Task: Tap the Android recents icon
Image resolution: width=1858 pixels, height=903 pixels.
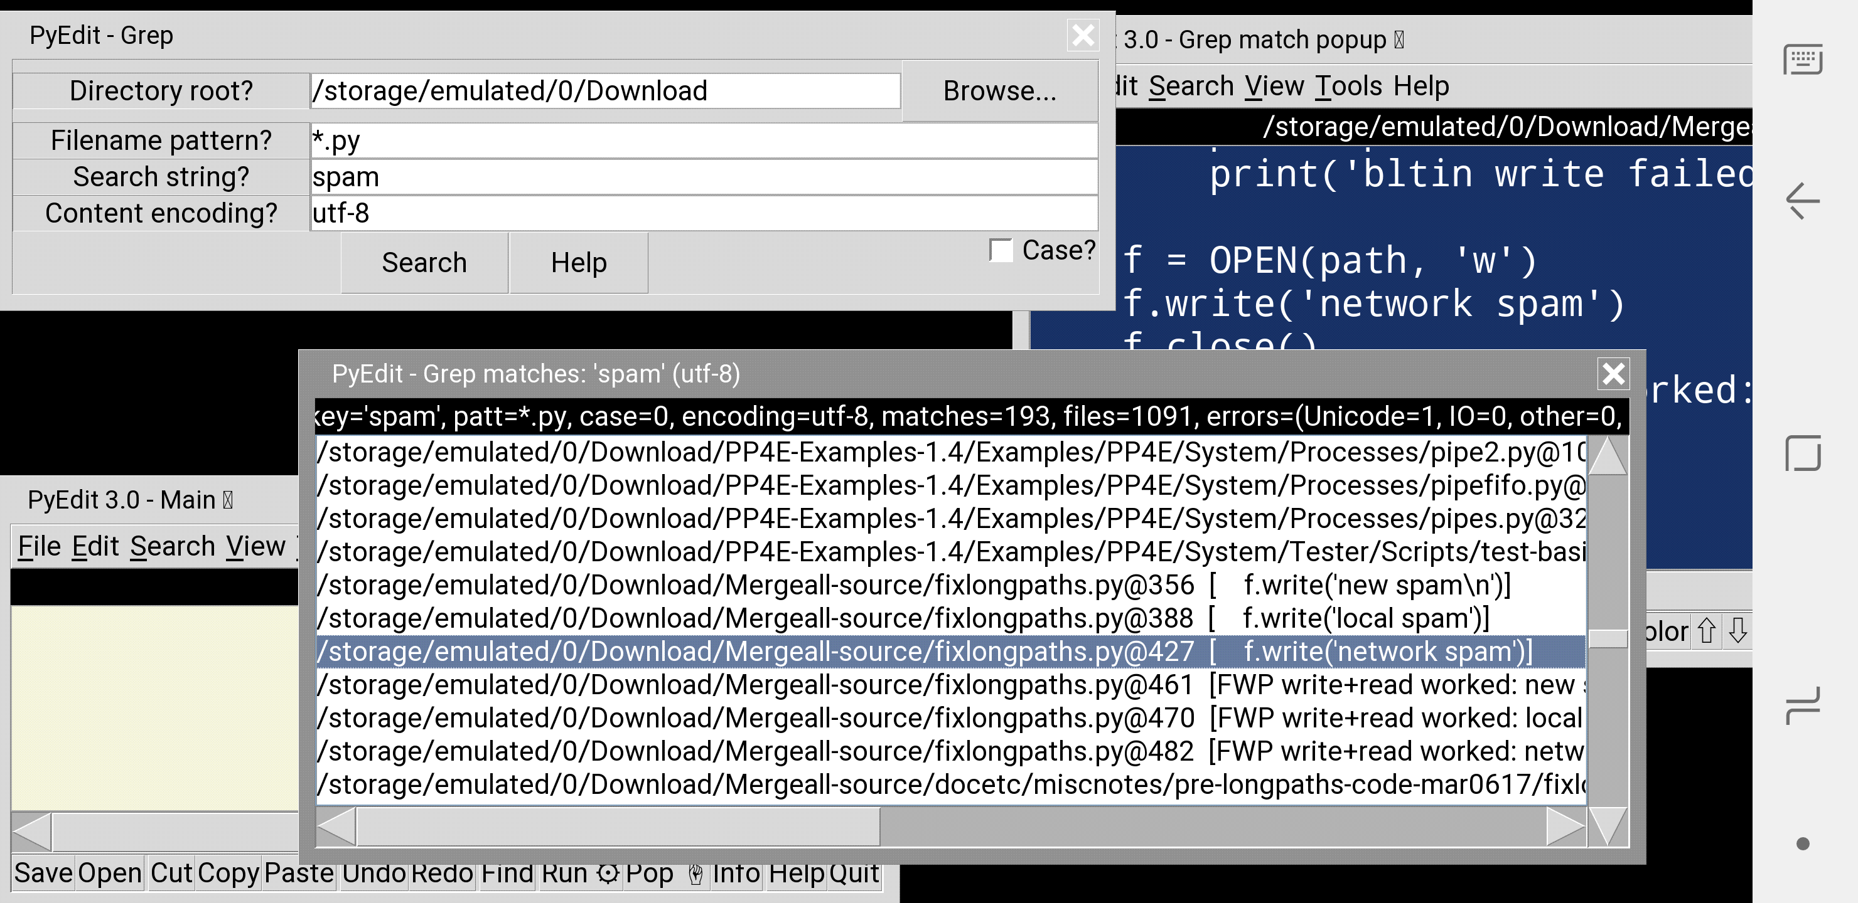Action: pyautogui.click(x=1803, y=705)
